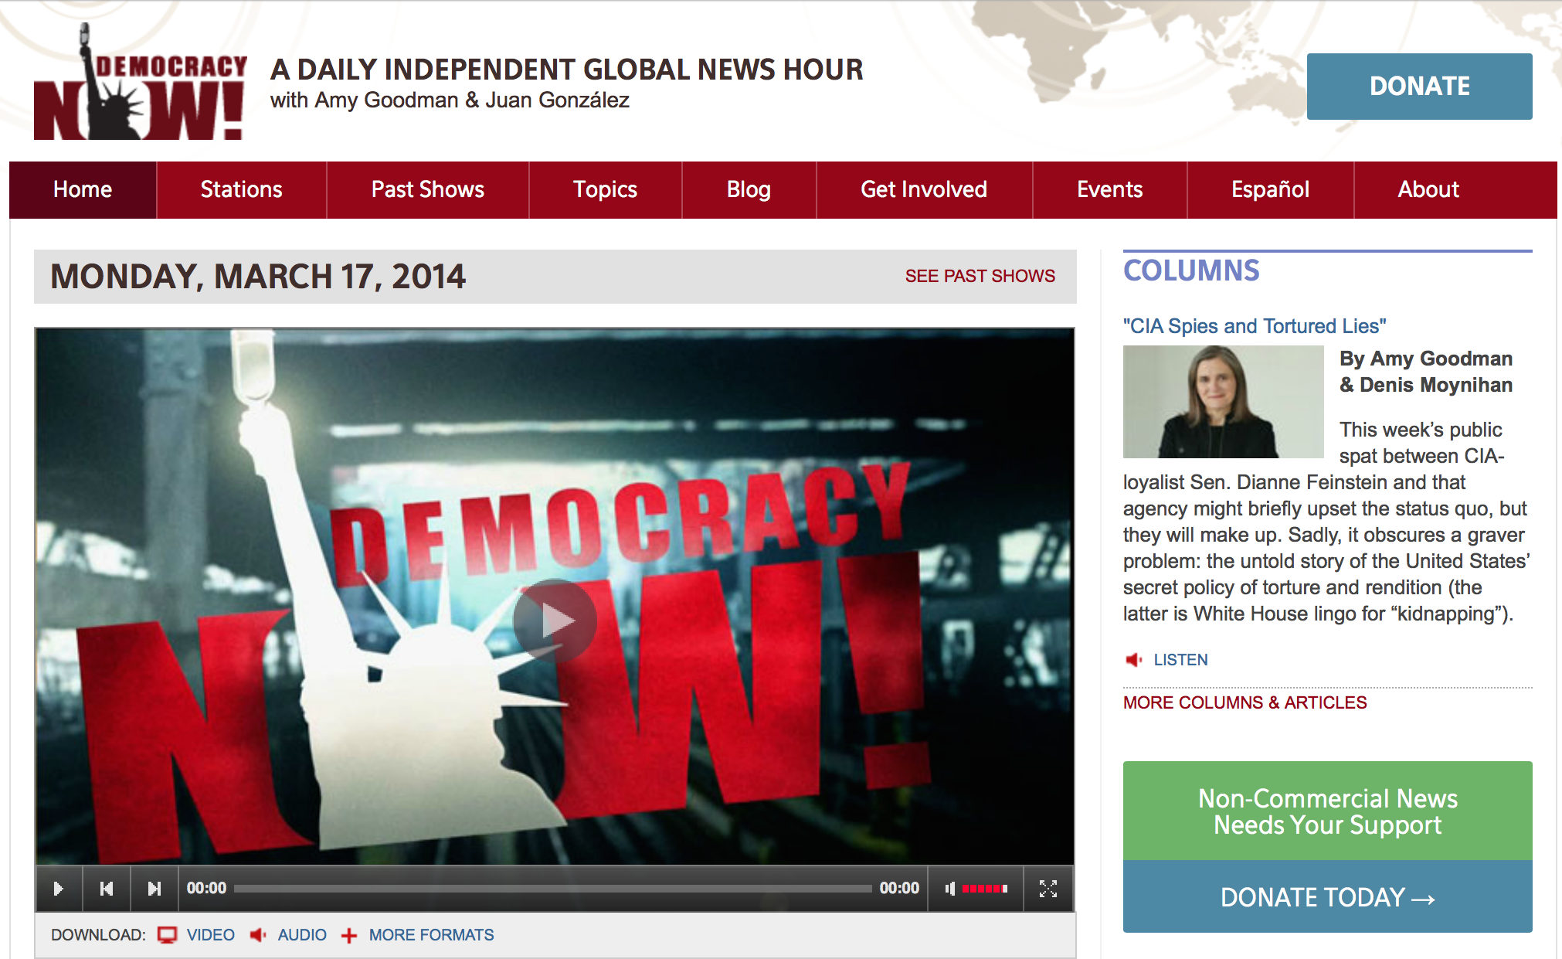The image size is (1562, 959).
Task: Mute the video with speaker icon
Action: pyautogui.click(x=950, y=889)
